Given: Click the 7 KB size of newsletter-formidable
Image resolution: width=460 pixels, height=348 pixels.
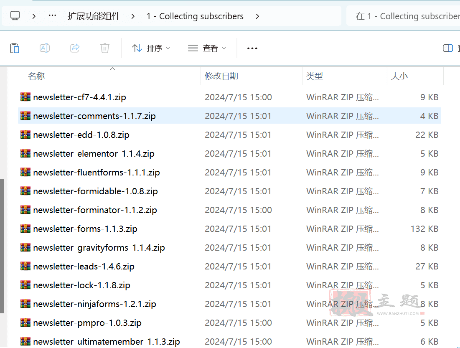Looking at the screenshot, I should click(x=429, y=191).
